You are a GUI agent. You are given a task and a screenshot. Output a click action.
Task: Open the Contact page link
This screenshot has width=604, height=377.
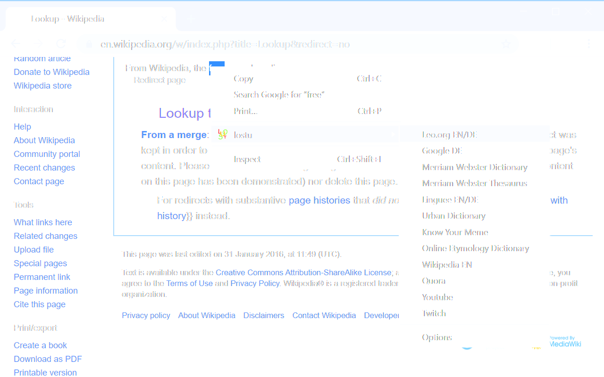point(39,181)
